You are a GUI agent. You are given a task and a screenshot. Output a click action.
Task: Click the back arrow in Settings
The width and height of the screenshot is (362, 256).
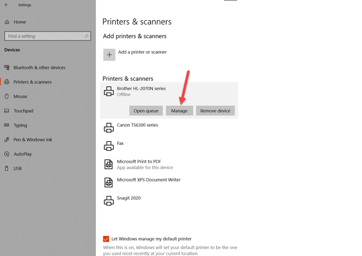tap(7, 5)
